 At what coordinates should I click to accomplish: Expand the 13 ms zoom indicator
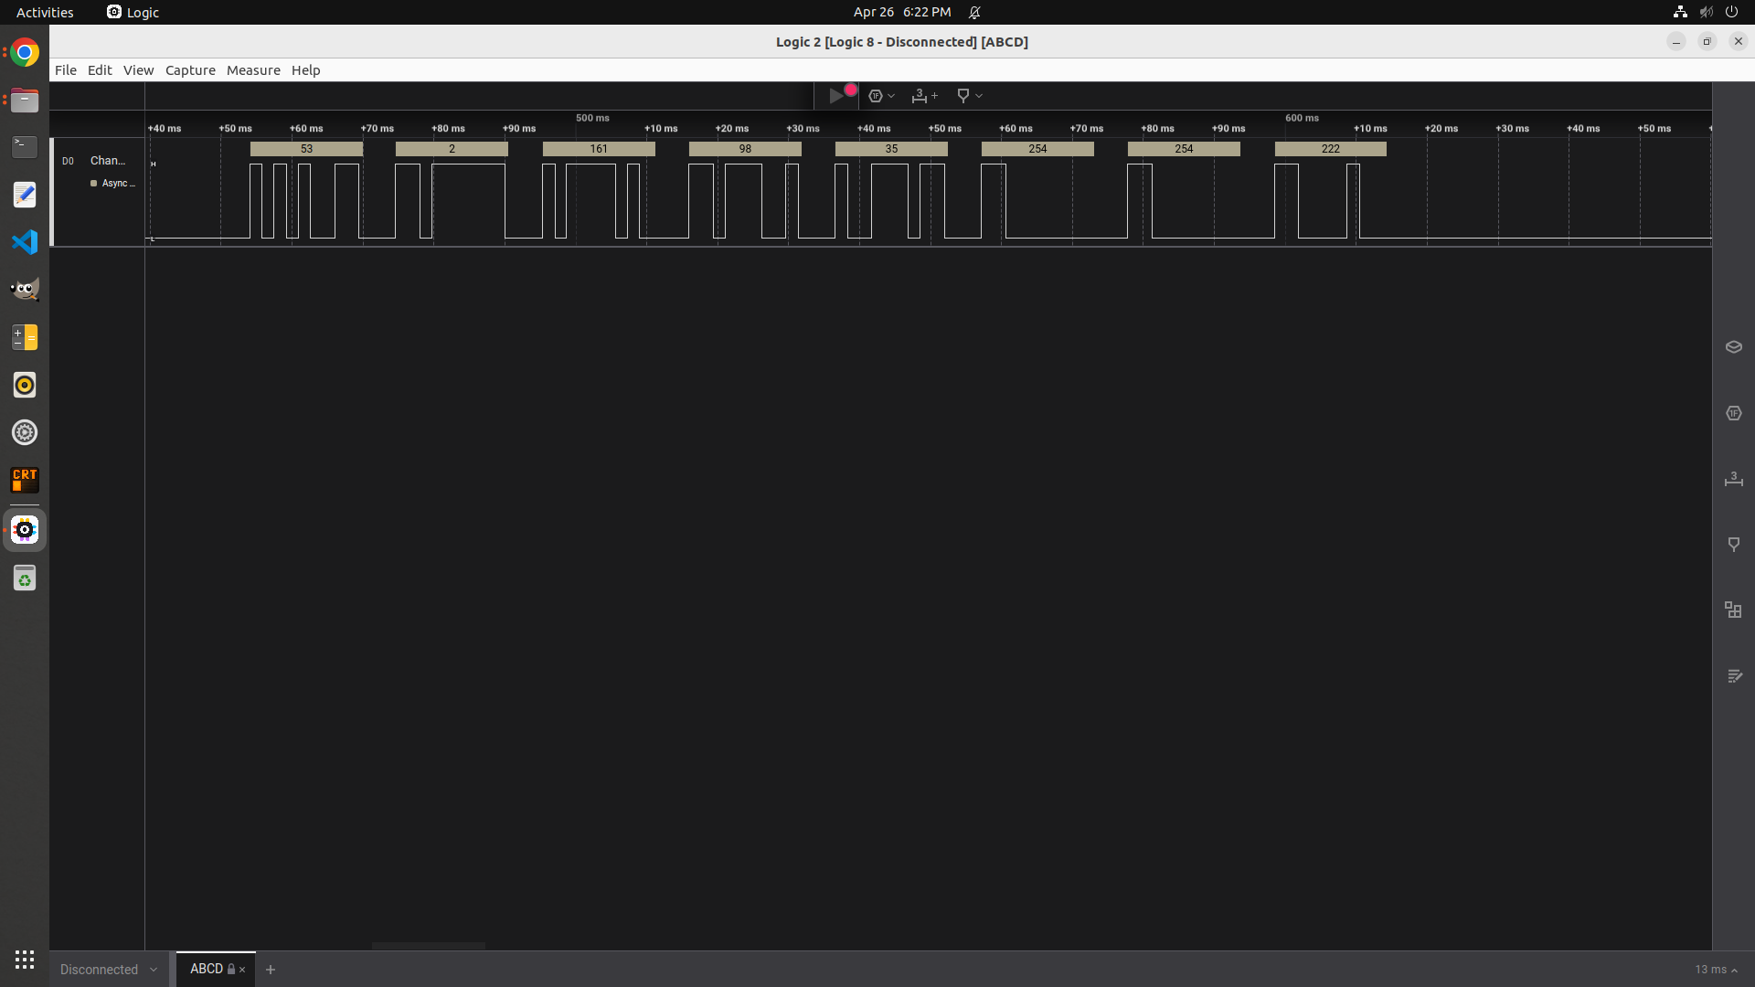[x=1716, y=970]
